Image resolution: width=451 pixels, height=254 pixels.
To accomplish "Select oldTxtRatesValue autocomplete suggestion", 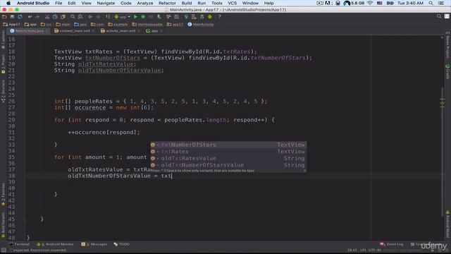I will click(228, 158).
